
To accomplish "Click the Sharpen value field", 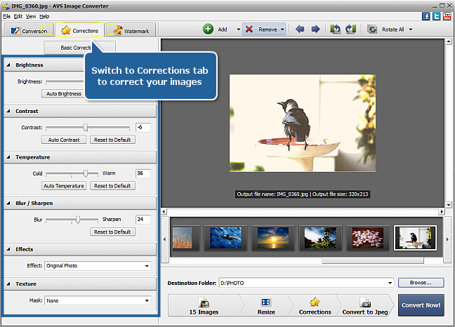I will tap(143, 220).
